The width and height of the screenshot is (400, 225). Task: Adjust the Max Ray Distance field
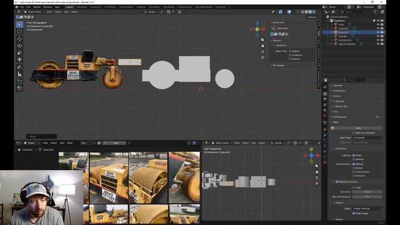tap(367, 197)
